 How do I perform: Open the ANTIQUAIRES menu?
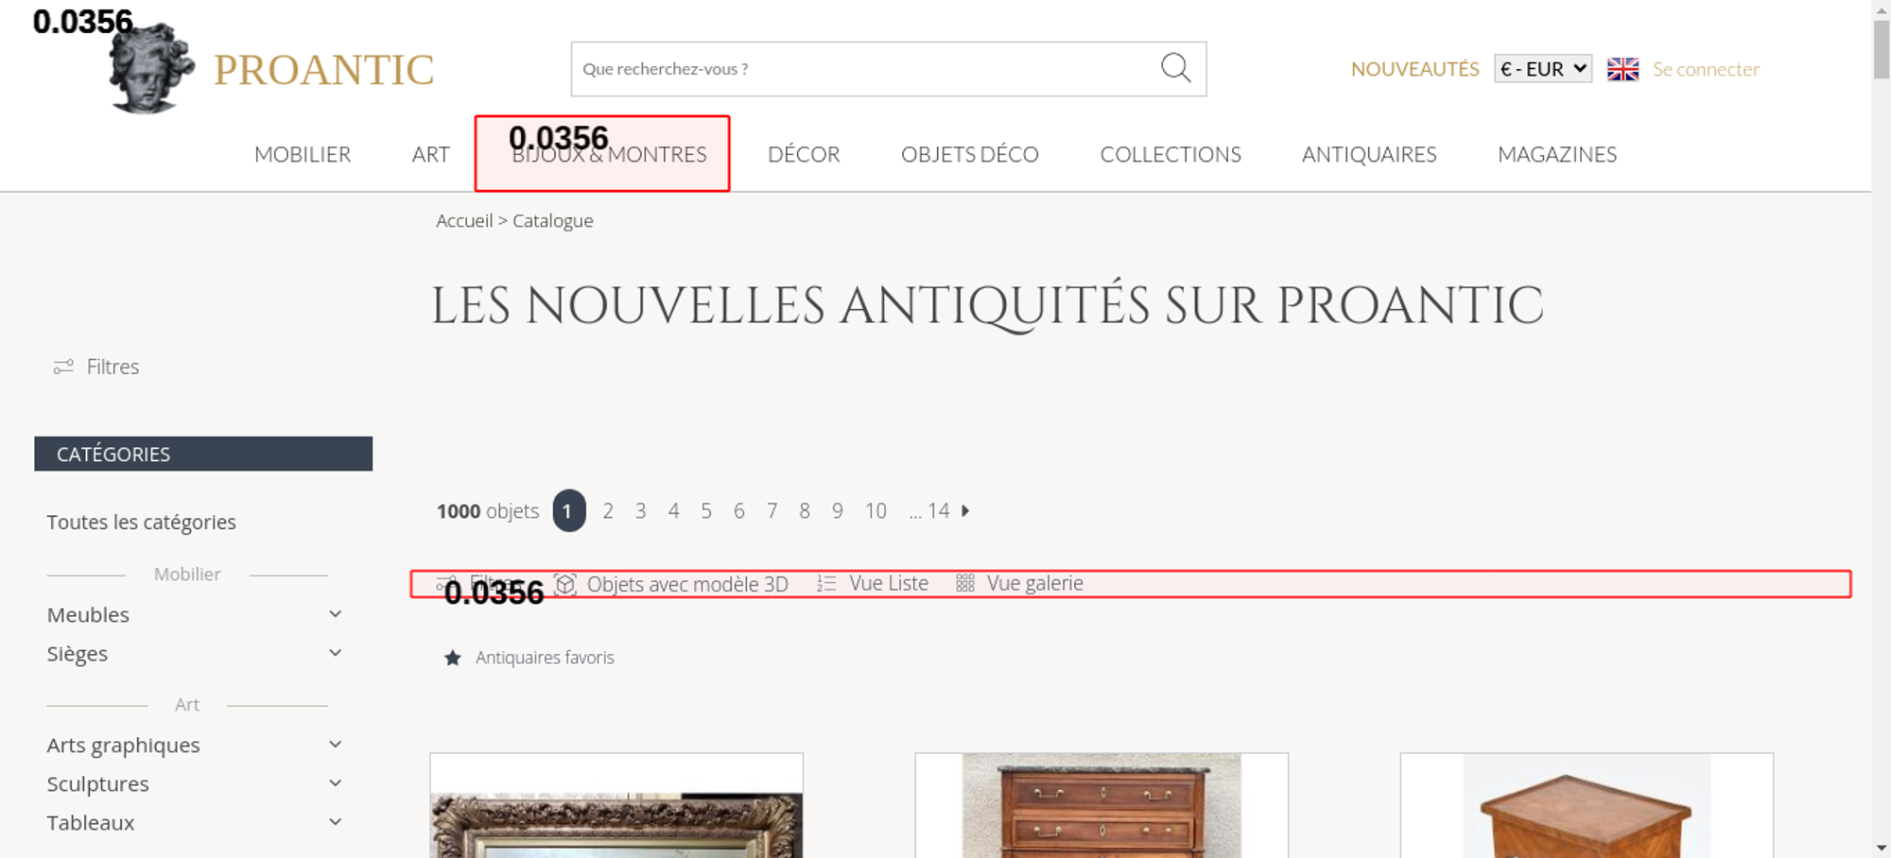coord(1369,154)
